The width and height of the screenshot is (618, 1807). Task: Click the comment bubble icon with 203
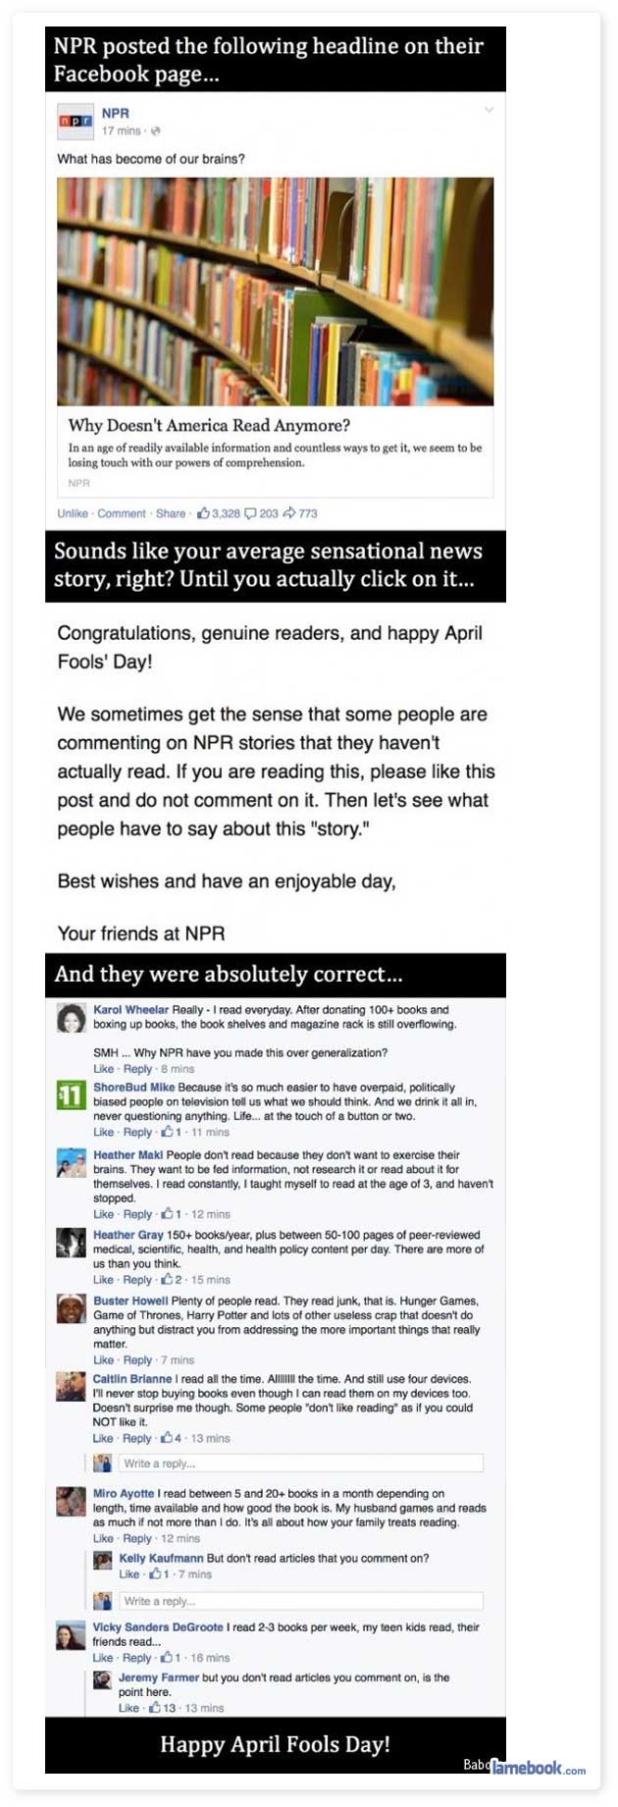click(x=250, y=513)
